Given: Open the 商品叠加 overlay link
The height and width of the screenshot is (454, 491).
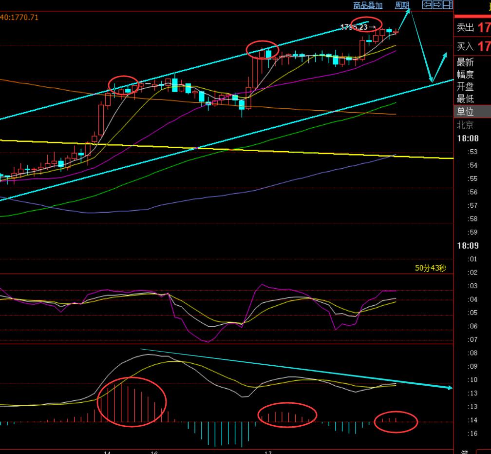Looking at the screenshot, I should coord(368,5).
